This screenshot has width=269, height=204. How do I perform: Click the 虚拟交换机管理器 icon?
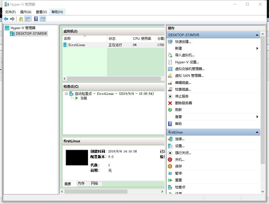tap(170, 69)
